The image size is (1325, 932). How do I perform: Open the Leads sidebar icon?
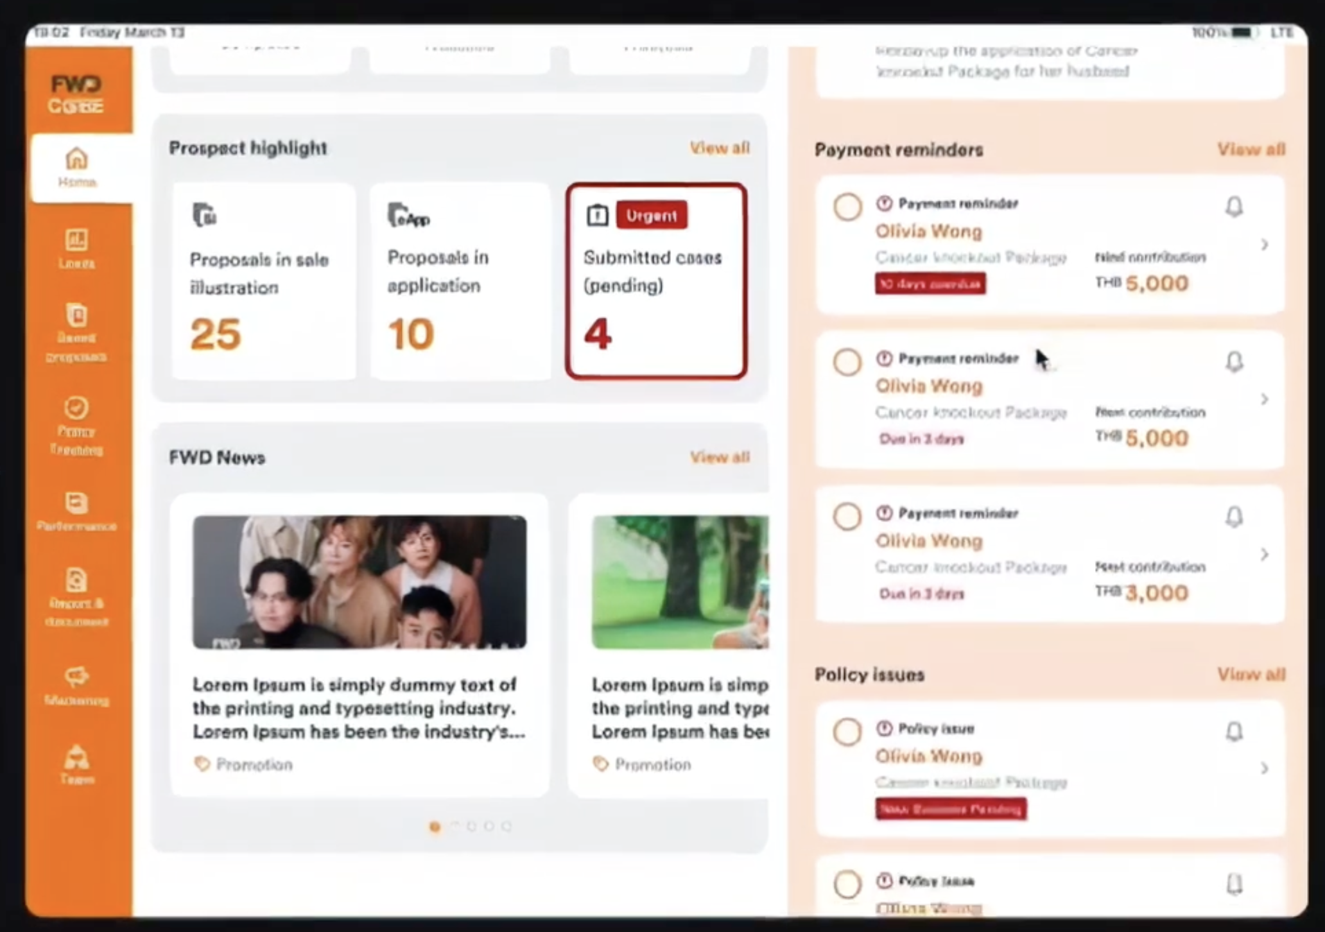click(x=77, y=248)
